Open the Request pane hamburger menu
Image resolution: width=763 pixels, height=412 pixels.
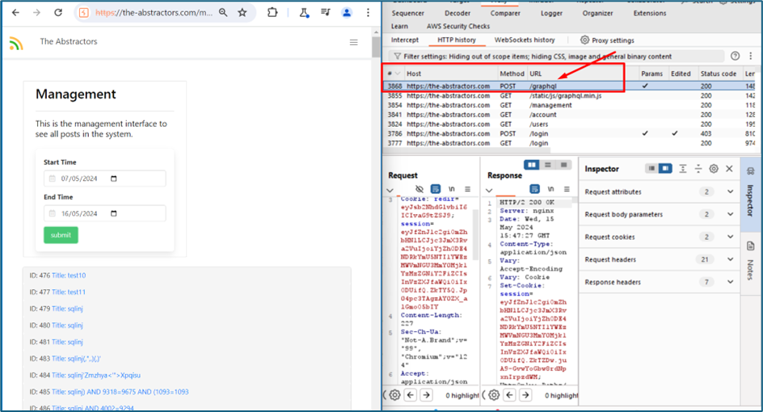pyautogui.click(x=468, y=189)
